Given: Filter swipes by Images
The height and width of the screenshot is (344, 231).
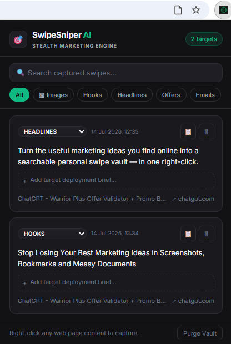Looking at the screenshot, I should (x=53, y=95).
